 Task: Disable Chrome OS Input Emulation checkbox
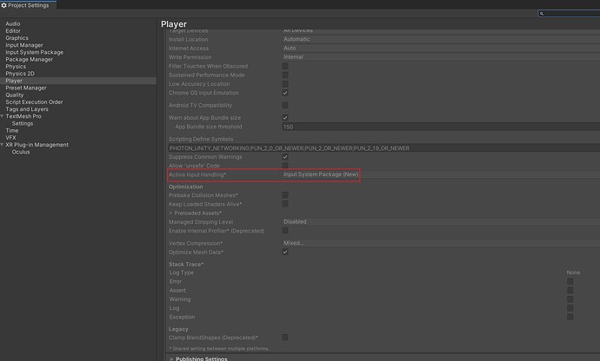(285, 93)
